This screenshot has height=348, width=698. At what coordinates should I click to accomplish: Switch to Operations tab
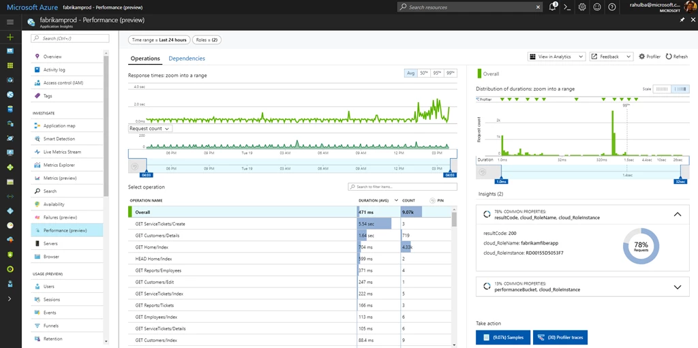(145, 59)
